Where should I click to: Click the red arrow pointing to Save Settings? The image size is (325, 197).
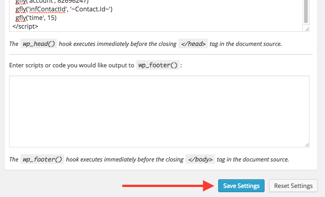pyautogui.click(x=168, y=186)
